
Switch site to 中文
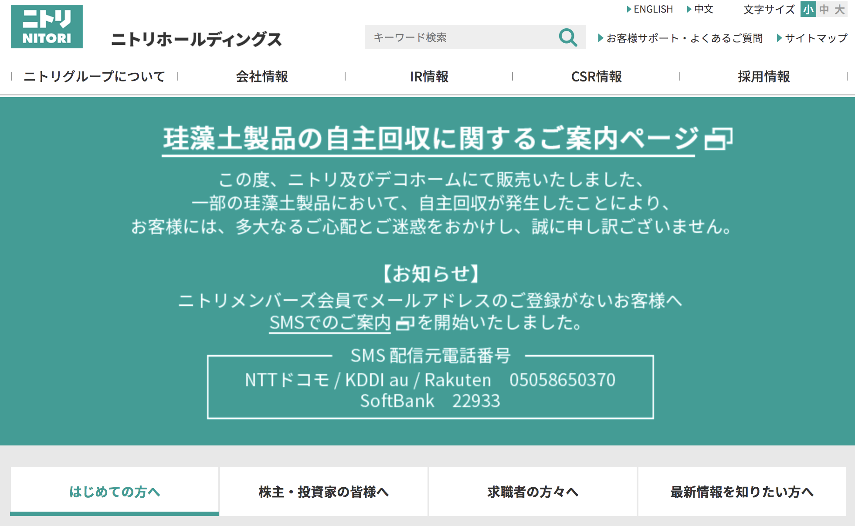(x=704, y=9)
